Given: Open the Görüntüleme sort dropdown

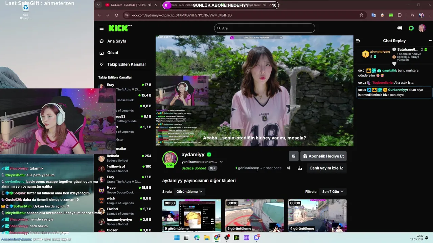Looking at the screenshot, I should click(189, 192).
